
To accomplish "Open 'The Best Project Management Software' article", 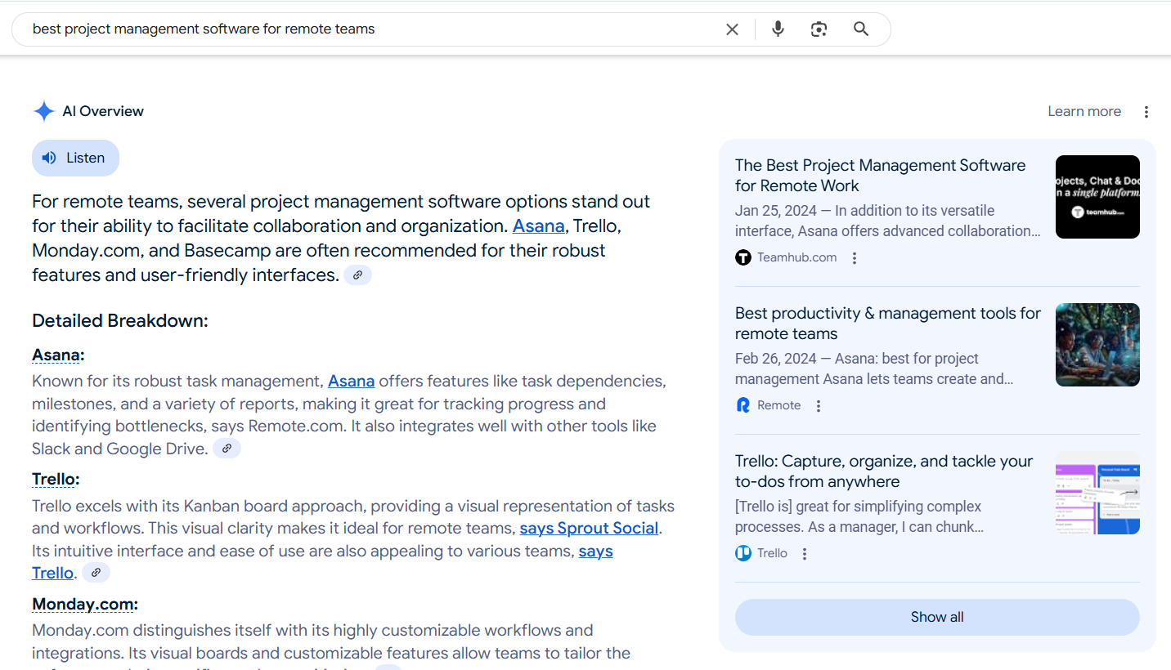I will [x=880, y=175].
